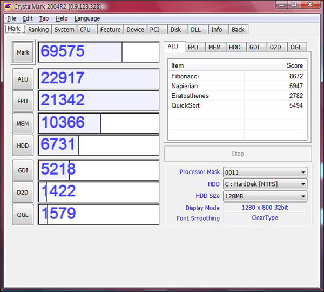324x292 pixels.
Task: Minimize the CrystalMark window
Action: (x=282, y=4)
